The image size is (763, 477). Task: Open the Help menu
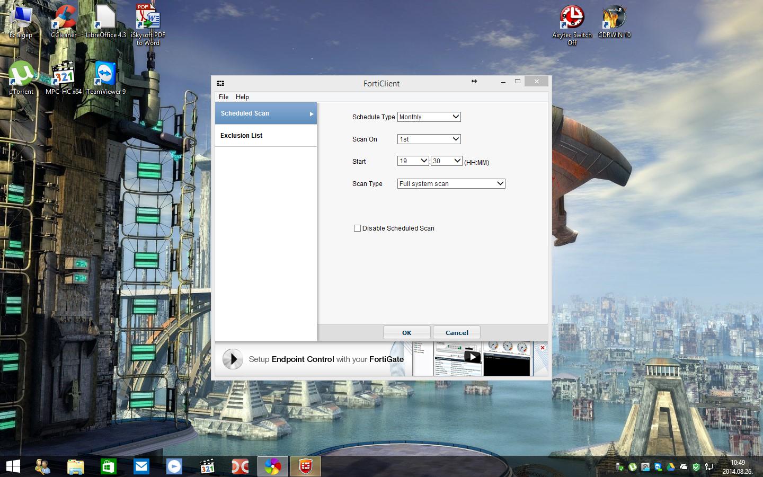point(242,97)
